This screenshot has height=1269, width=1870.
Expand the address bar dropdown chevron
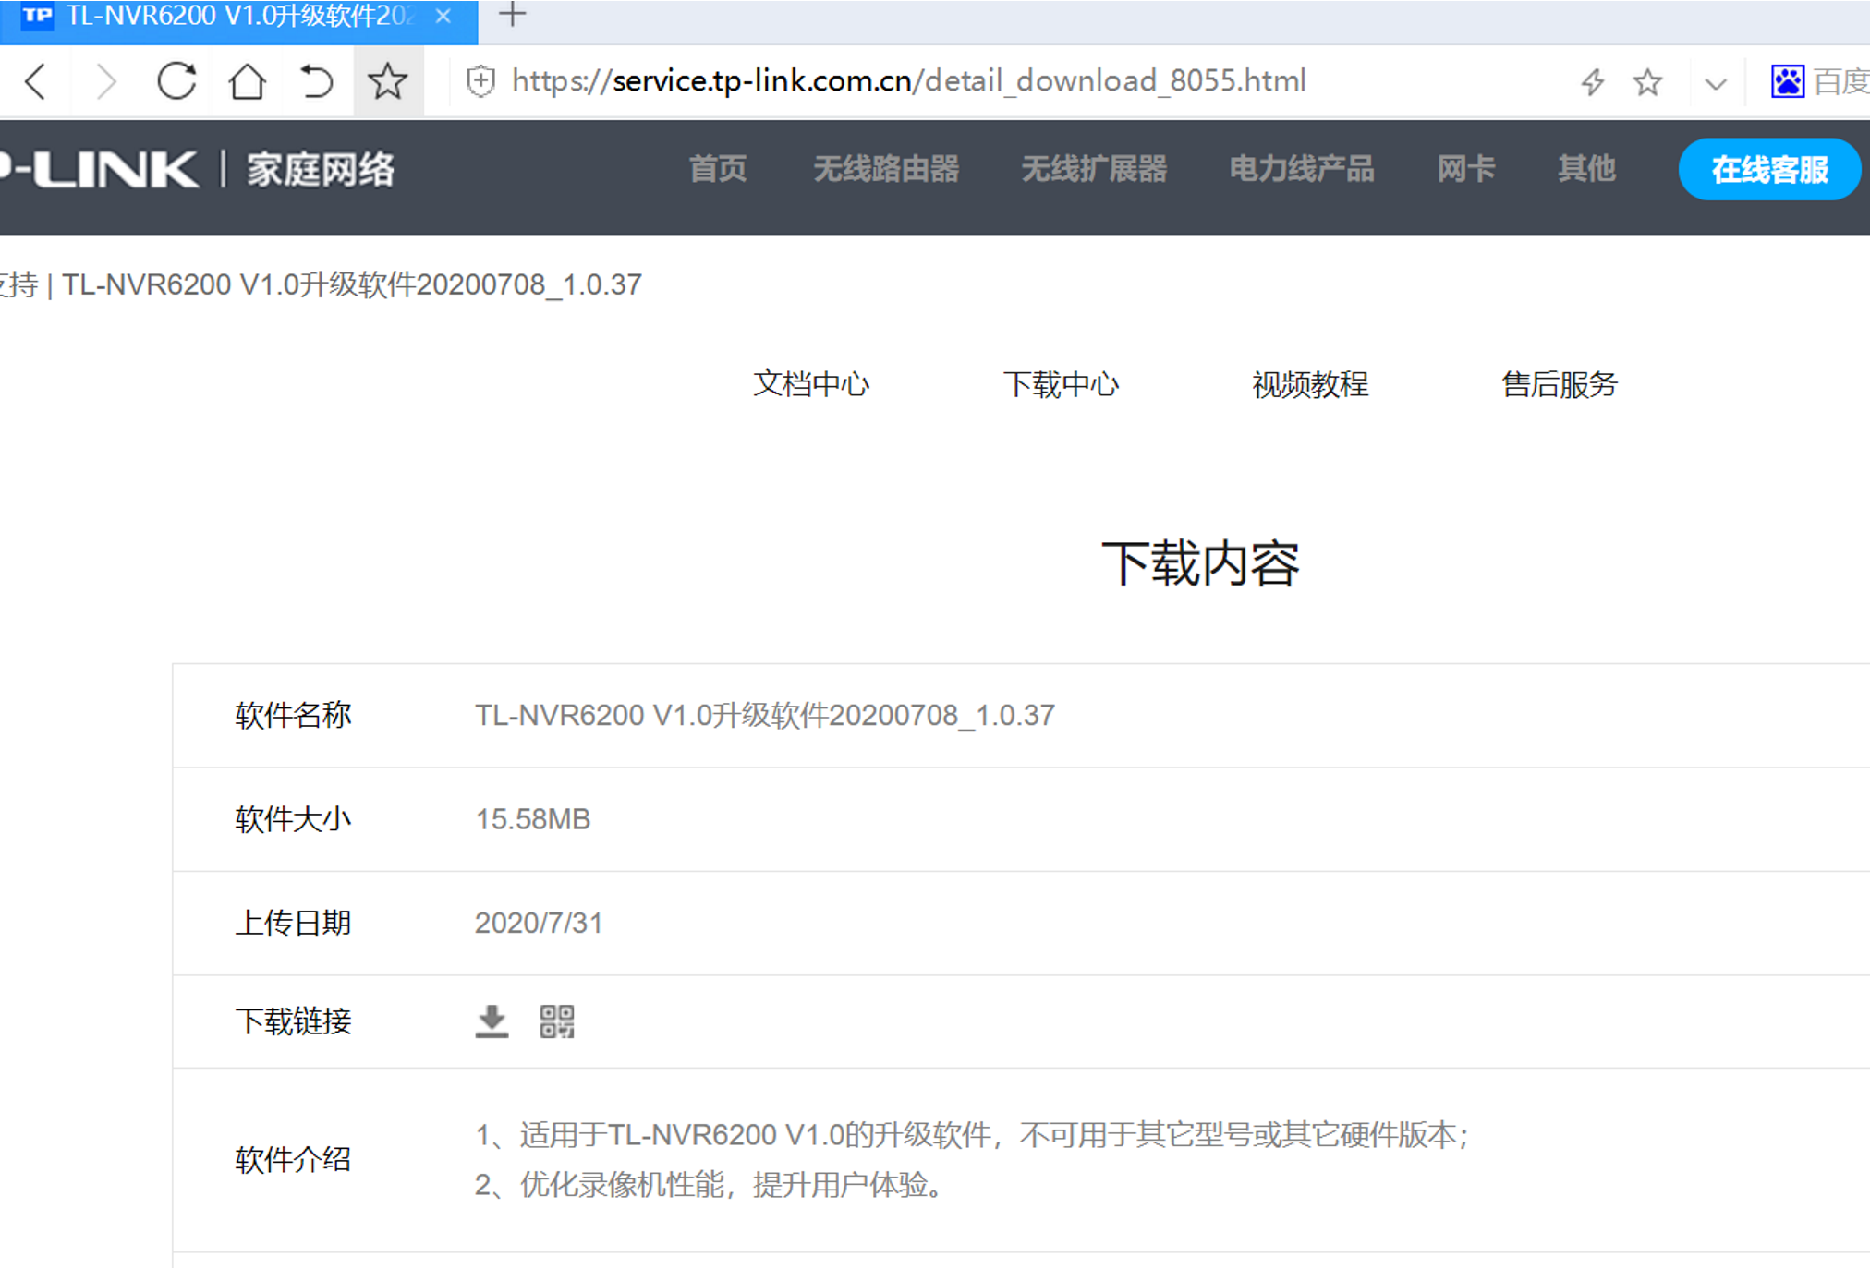tap(1716, 83)
